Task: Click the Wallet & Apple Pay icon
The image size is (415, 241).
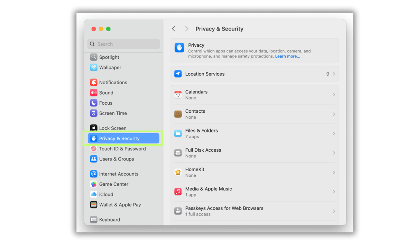Action: click(x=93, y=205)
